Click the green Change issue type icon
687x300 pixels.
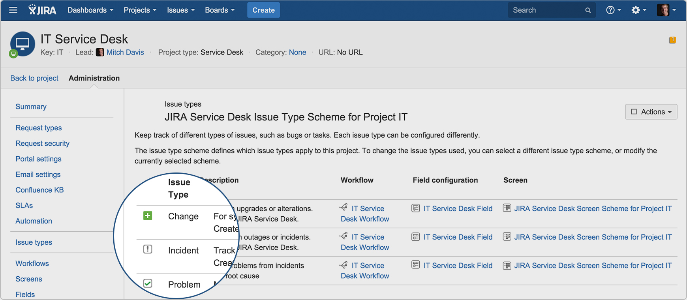coord(148,216)
